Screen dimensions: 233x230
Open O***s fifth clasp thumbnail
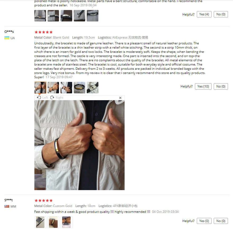pos(92,88)
